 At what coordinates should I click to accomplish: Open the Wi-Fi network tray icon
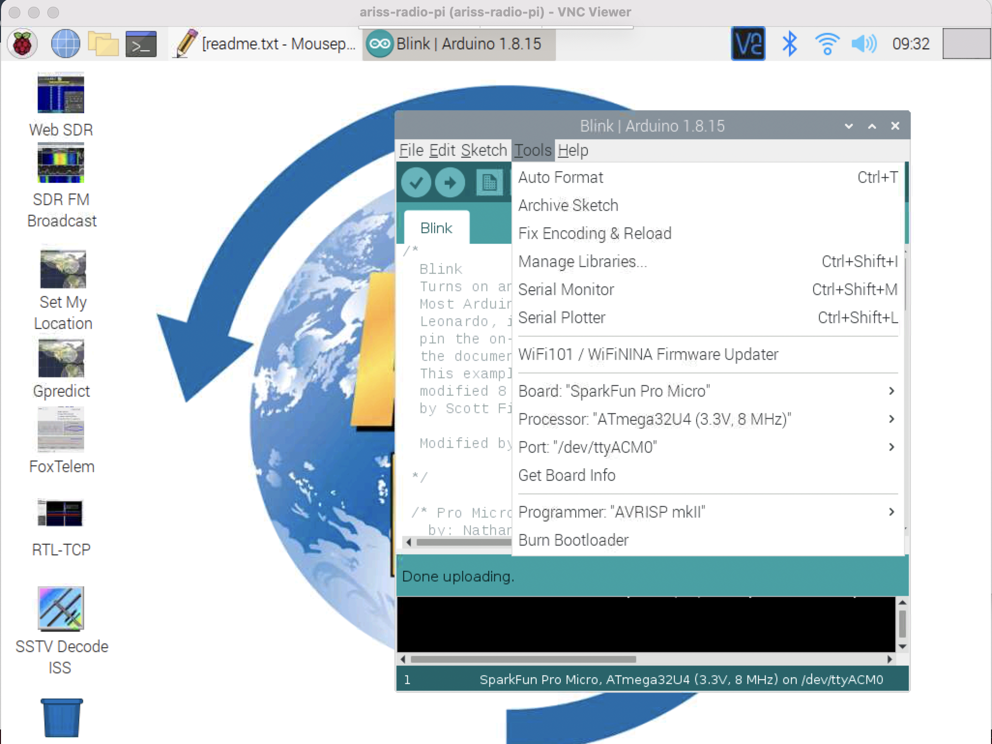pyautogui.click(x=827, y=44)
